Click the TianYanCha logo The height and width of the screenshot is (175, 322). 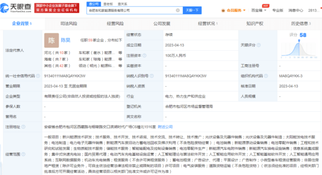(x=16, y=8)
